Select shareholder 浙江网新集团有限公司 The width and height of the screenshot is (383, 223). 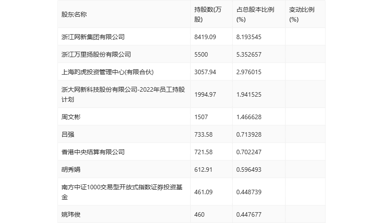click(x=93, y=37)
